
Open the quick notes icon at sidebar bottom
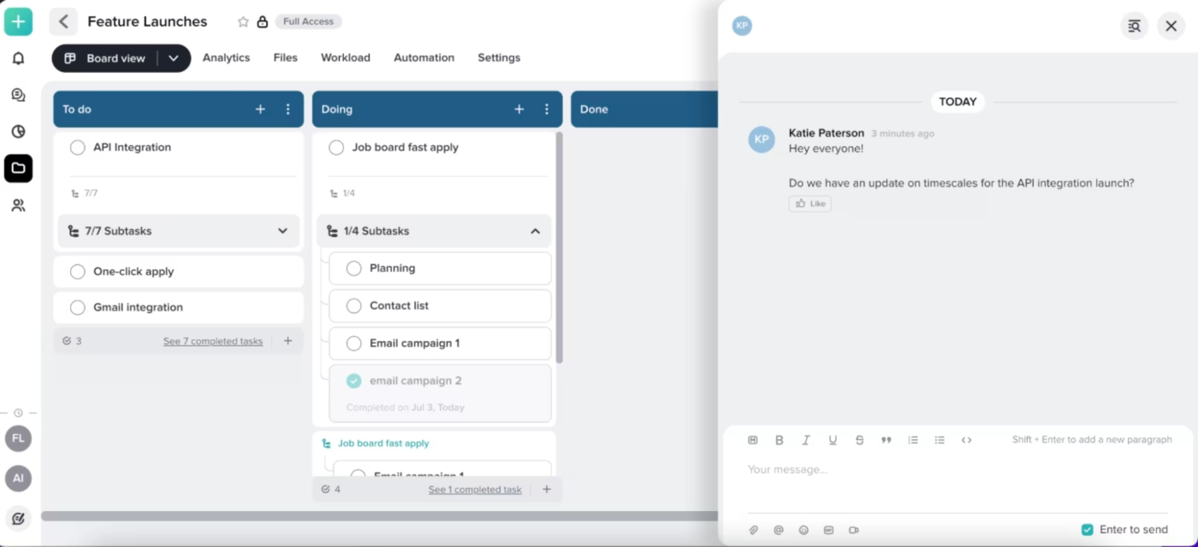18,518
